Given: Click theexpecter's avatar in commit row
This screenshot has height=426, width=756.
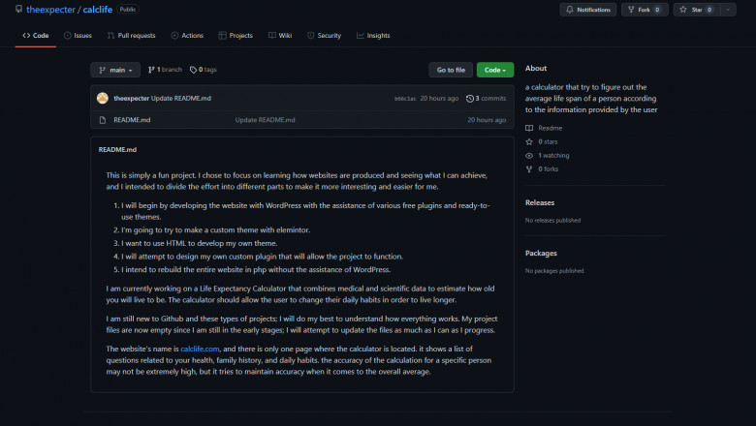Looking at the screenshot, I should 103,99.
